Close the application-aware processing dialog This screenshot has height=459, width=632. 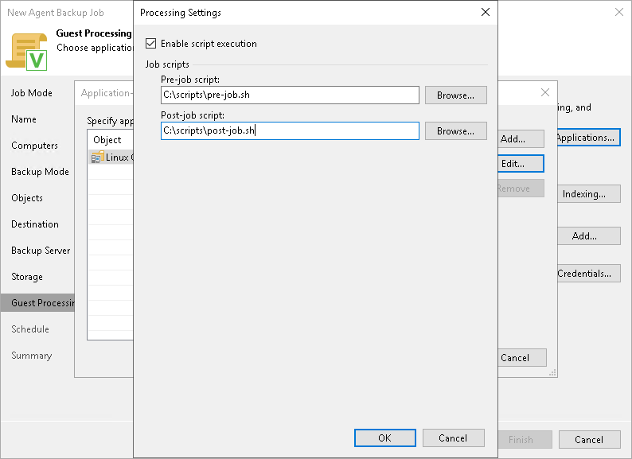click(x=545, y=92)
